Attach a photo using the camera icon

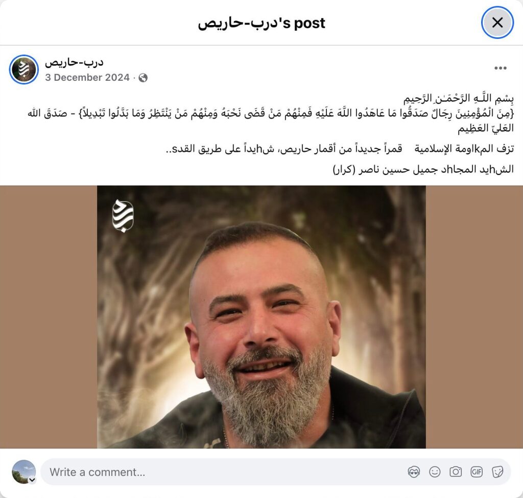coord(456,472)
